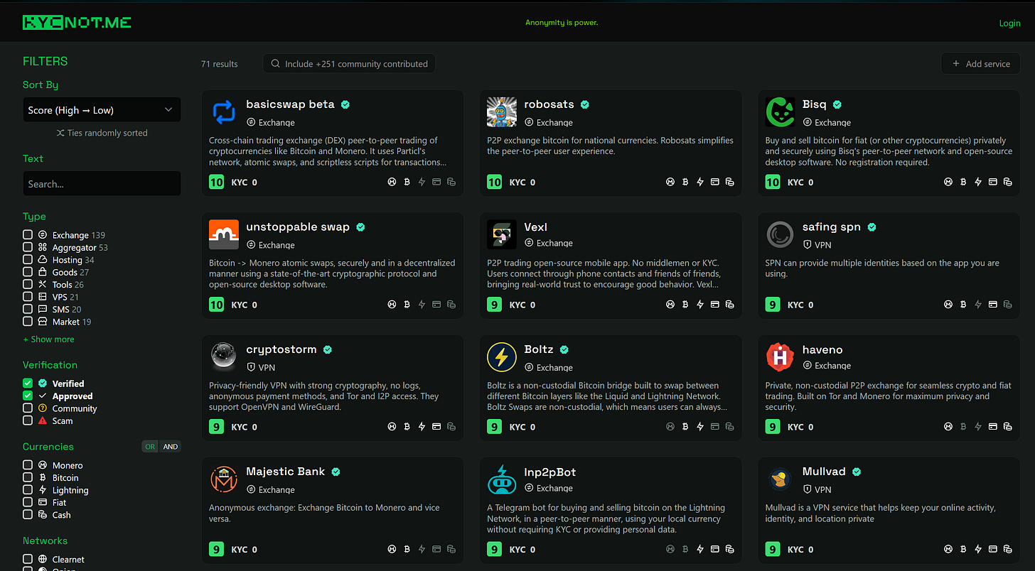
Task: Check the Lightning currency filter
Action: pyautogui.click(x=28, y=490)
